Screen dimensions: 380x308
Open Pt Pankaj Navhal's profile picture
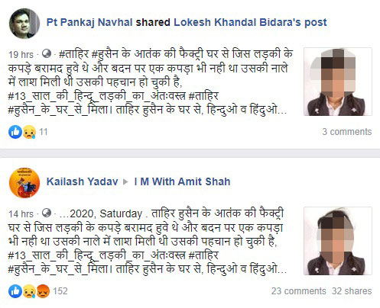pos(24,24)
